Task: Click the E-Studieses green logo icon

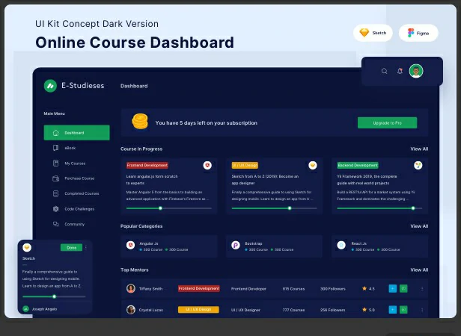Action: click(50, 86)
